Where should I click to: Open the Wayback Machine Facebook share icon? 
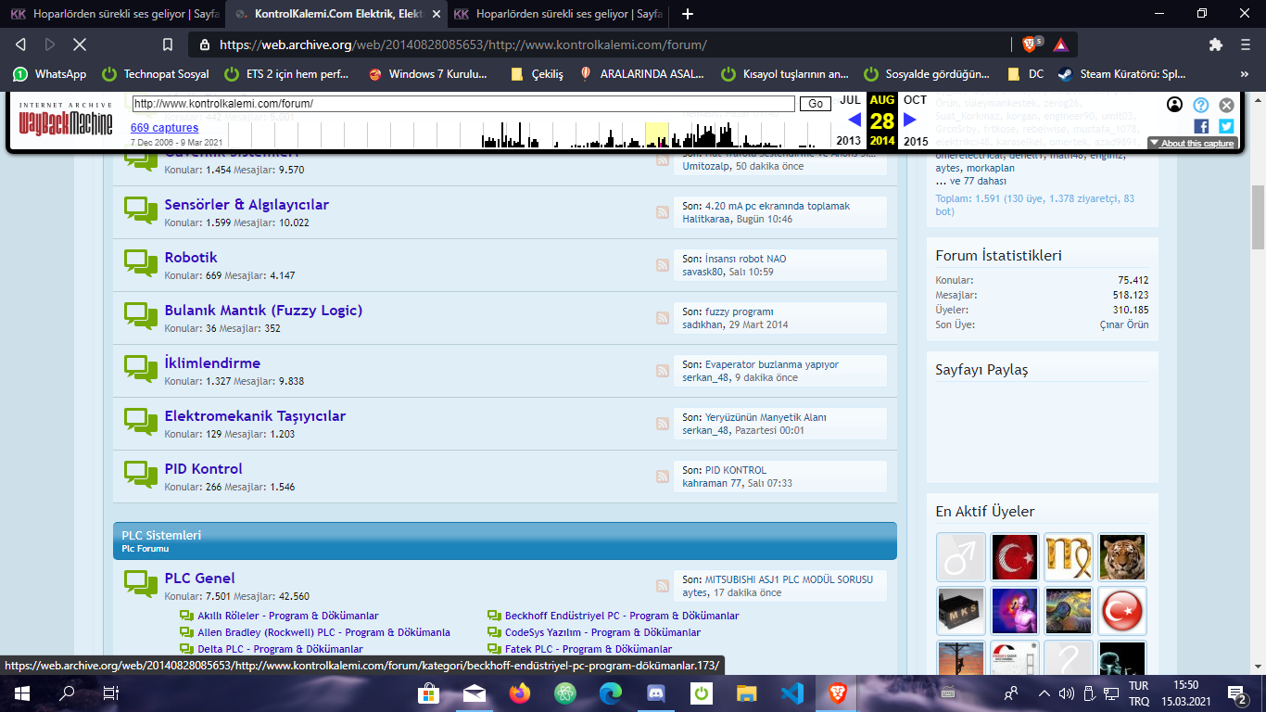coord(1201,126)
